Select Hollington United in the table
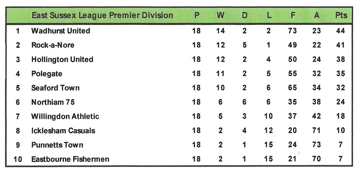 tap(62, 59)
